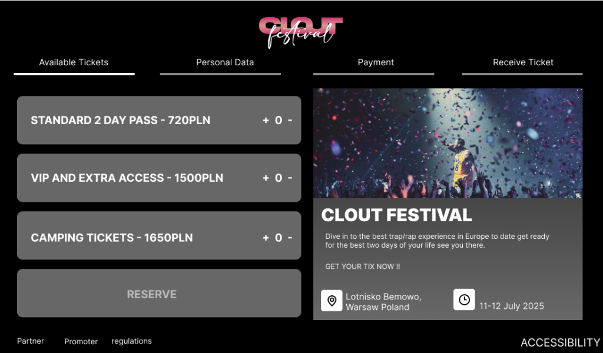Click the Clout Festival logo
The image size is (603, 353).
tap(300, 32)
